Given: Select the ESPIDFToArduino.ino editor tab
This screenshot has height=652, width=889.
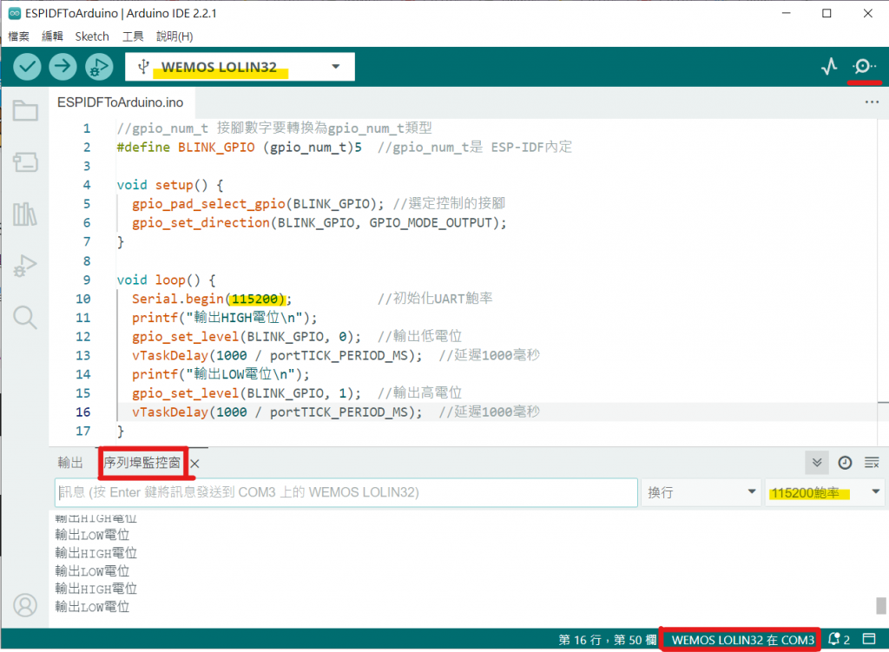Looking at the screenshot, I should [x=120, y=102].
